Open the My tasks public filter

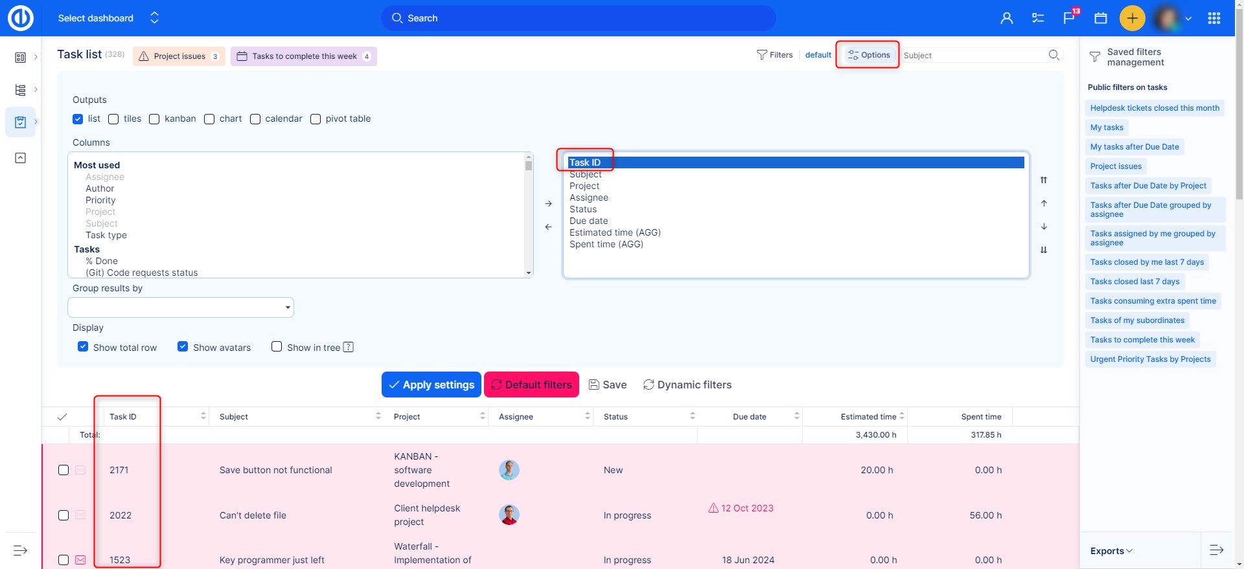(x=1107, y=128)
